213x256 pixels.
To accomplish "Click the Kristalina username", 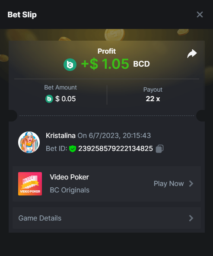I will [x=60, y=135].
